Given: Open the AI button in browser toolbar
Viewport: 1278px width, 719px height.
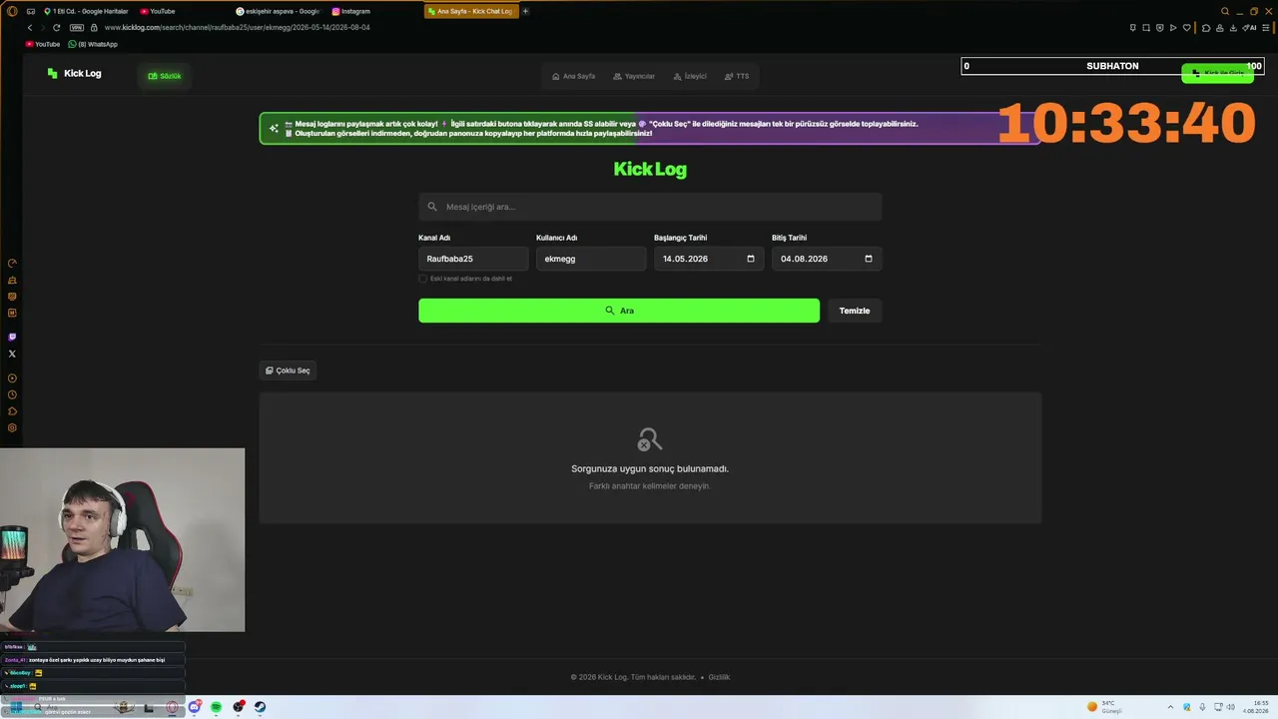Looking at the screenshot, I should coord(1250,27).
